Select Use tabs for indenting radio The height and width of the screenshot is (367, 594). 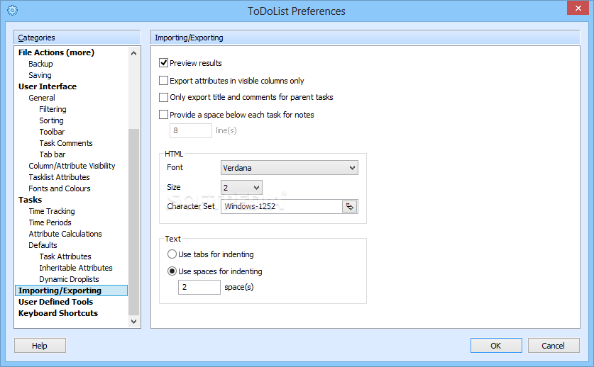[x=172, y=254]
